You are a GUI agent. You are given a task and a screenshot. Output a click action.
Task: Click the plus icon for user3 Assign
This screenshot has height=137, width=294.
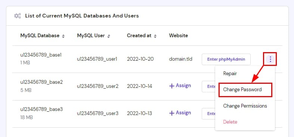pyautogui.click(x=172, y=113)
